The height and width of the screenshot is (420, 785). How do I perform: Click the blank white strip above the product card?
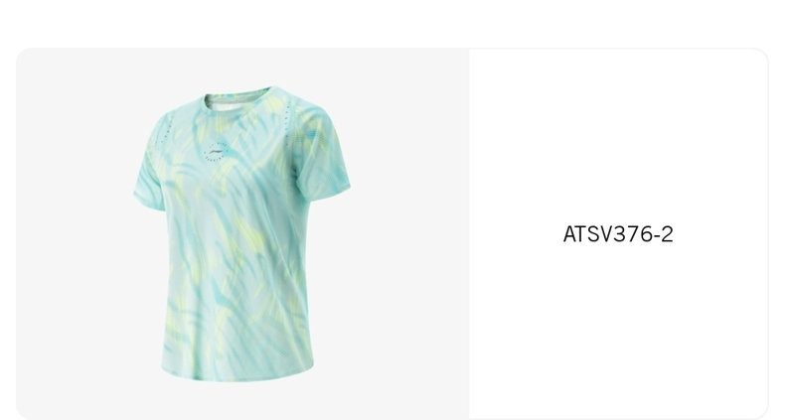coord(392,23)
